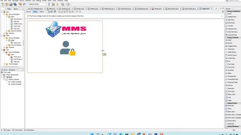Image resolution: width=241 pixels, height=135 pixels.
Task: Click the Preview Design icon
Action: click(x=55, y=12)
